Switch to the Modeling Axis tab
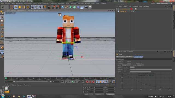The height and width of the screenshot is (98, 175). [x=121, y=57]
